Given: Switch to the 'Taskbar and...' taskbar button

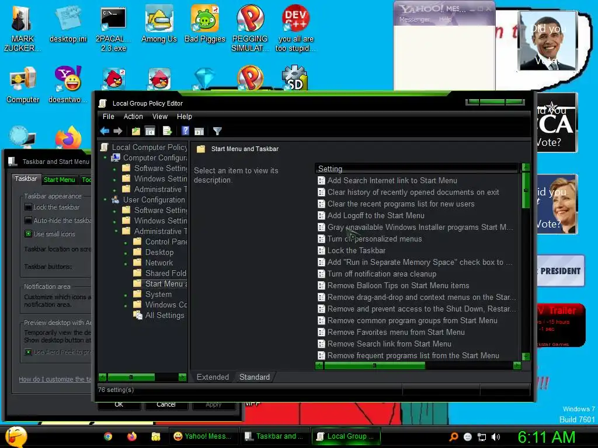Looking at the screenshot, I should pyautogui.click(x=274, y=436).
